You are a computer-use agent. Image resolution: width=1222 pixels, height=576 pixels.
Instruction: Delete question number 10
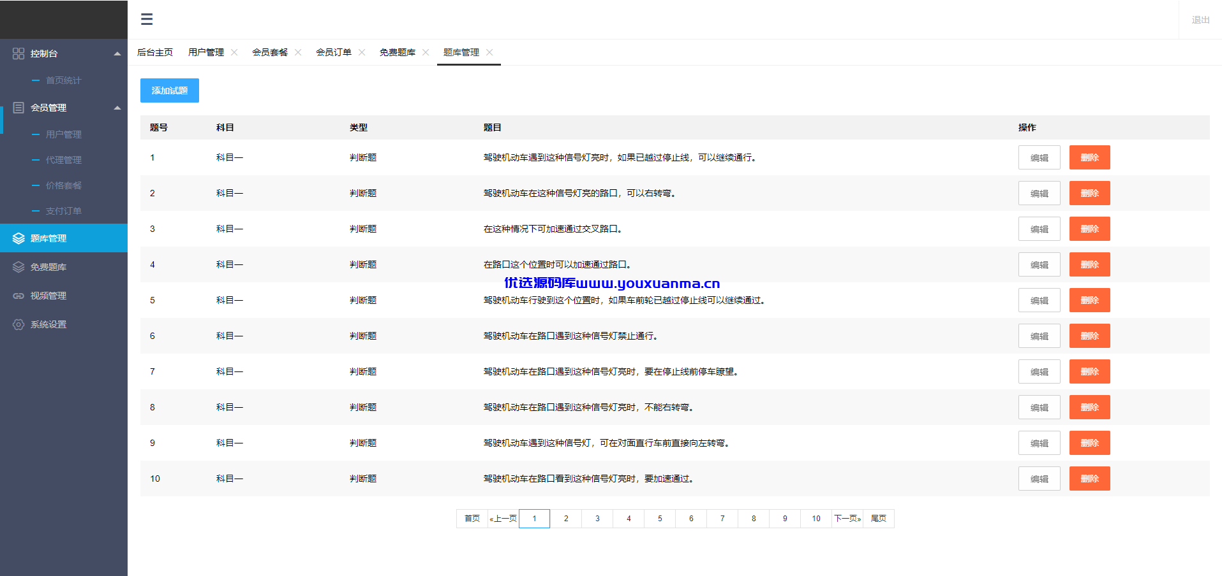(1090, 479)
